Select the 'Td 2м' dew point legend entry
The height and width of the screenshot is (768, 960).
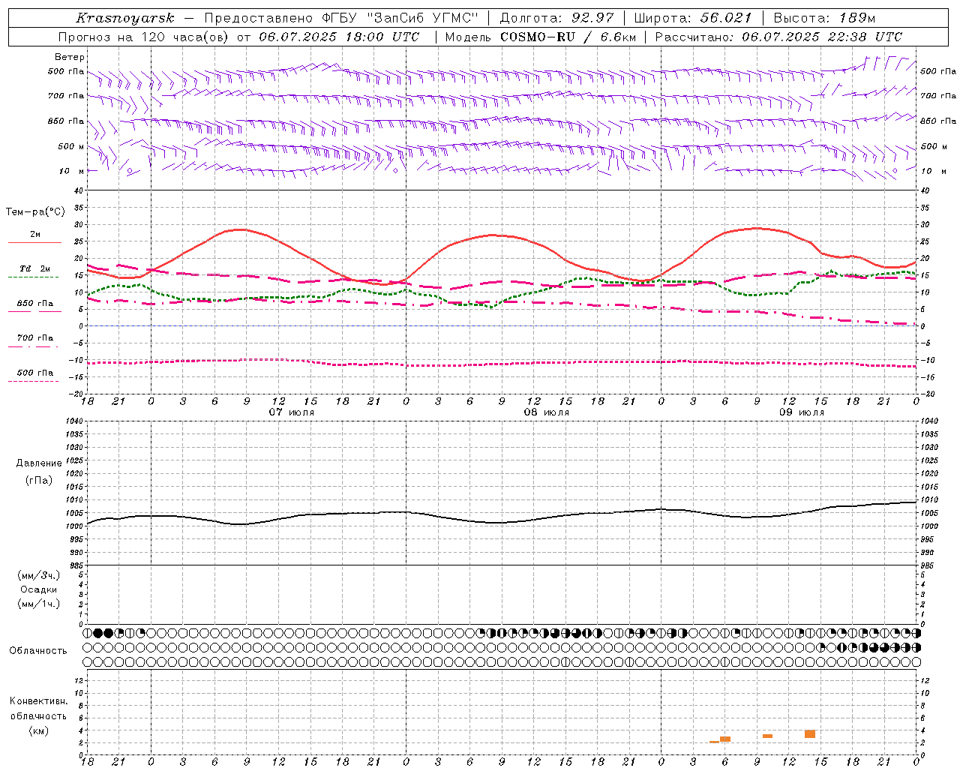coord(35,268)
